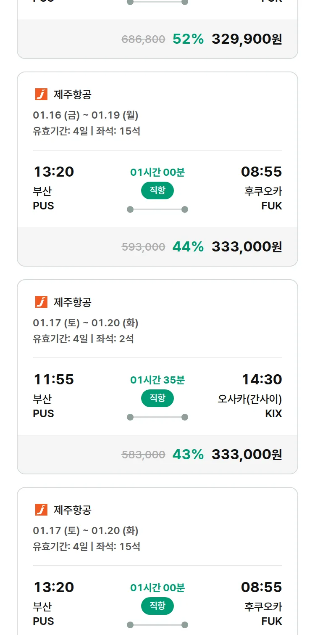Click the 오사카(간사이) KIX destination
This screenshot has width=315, height=635.
coord(249,399)
